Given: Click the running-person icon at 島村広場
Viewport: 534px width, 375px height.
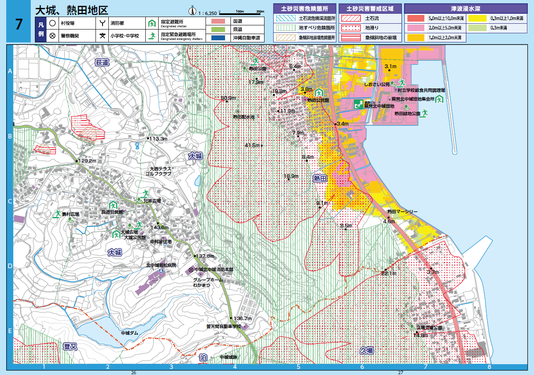Looking at the screenshot, I should (57, 214).
